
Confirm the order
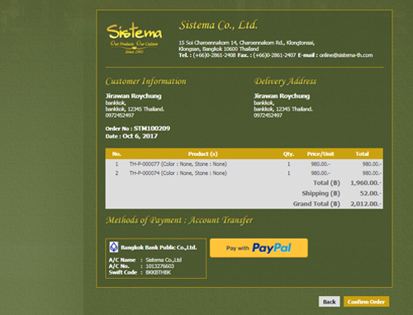366,302
